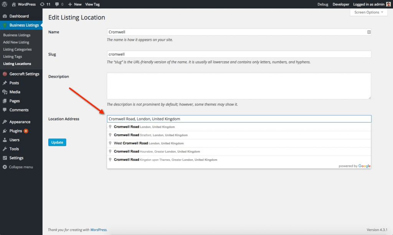Open the New content menu in admin bar

point(75,4)
